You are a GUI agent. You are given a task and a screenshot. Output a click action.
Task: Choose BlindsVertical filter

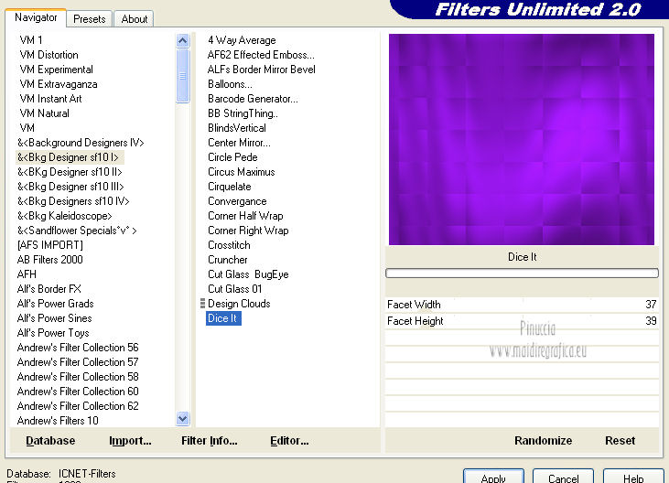[x=237, y=128]
